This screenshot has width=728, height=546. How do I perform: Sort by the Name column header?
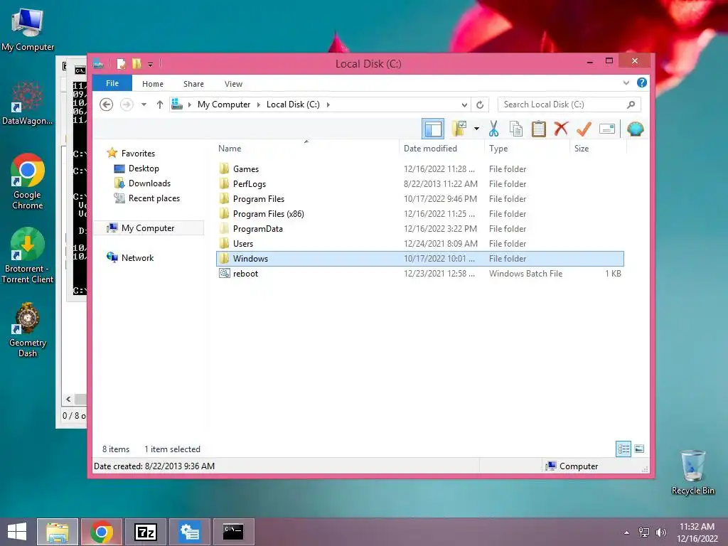tap(306, 148)
